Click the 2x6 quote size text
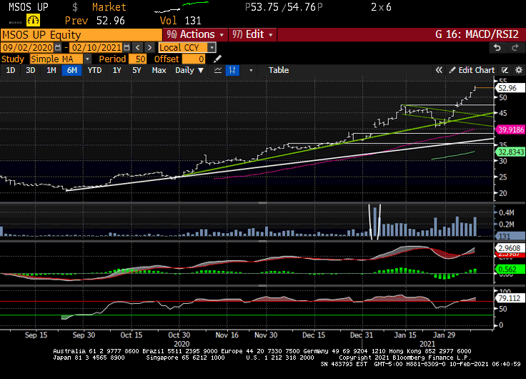The image size is (526, 379). (381, 7)
